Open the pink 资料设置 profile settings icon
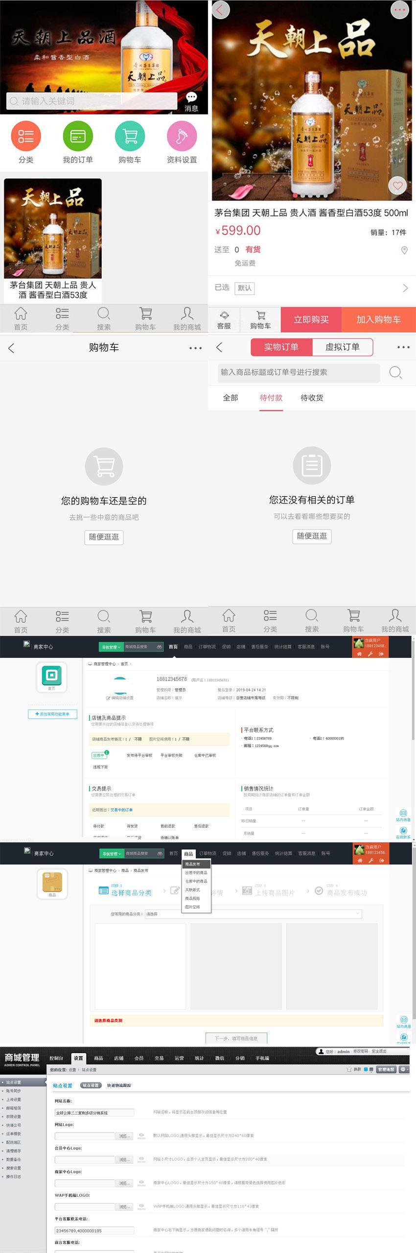 click(182, 136)
